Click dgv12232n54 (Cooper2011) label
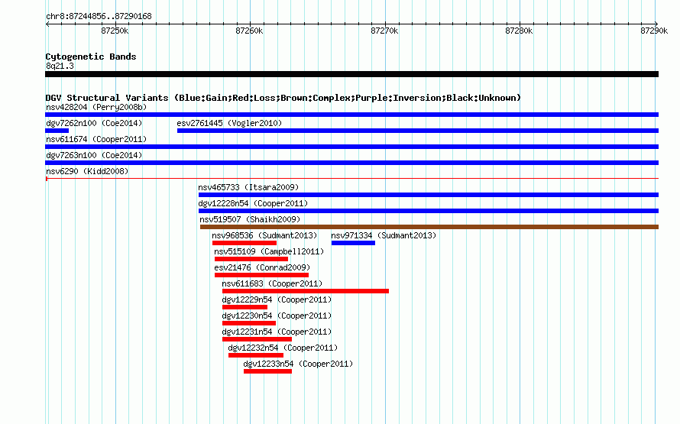Viewport: 680px width, 424px height. point(283,348)
